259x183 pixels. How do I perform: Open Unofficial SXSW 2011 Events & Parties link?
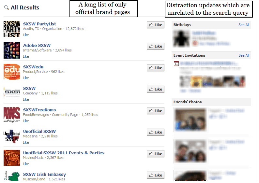64,153
